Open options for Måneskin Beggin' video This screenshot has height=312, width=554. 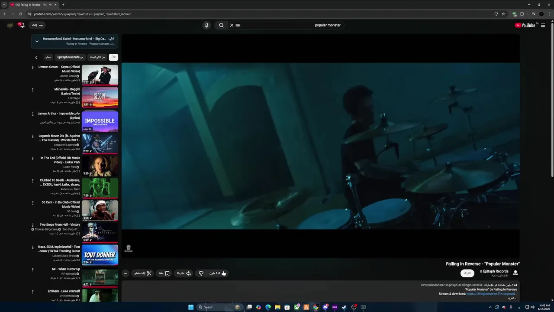(33, 90)
